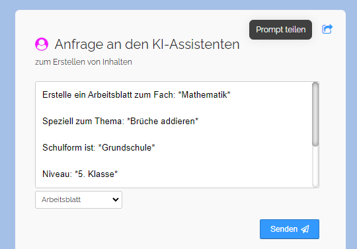Click the paper plane icon on Senden
Screen dimensions: 357x249
pos(305,229)
